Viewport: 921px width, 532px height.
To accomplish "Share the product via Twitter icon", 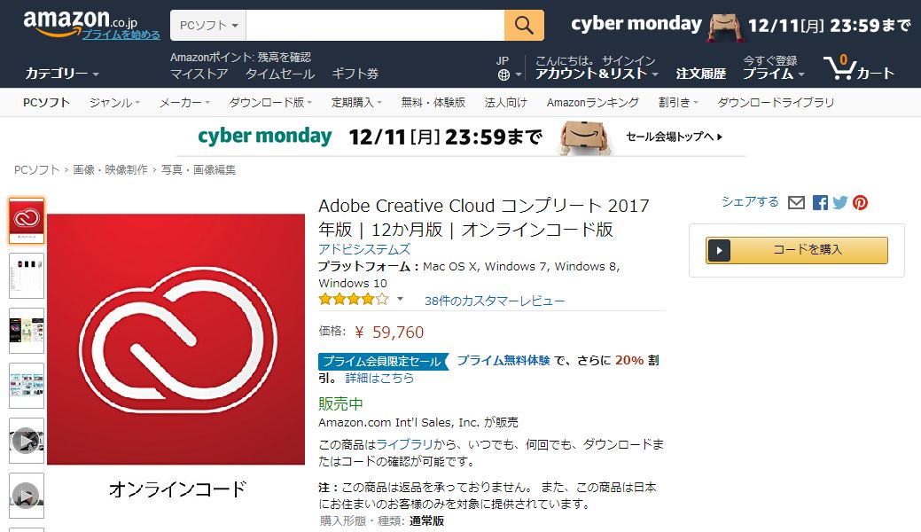I will point(839,202).
